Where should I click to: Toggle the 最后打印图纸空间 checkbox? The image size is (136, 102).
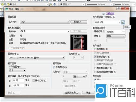(95, 60)
